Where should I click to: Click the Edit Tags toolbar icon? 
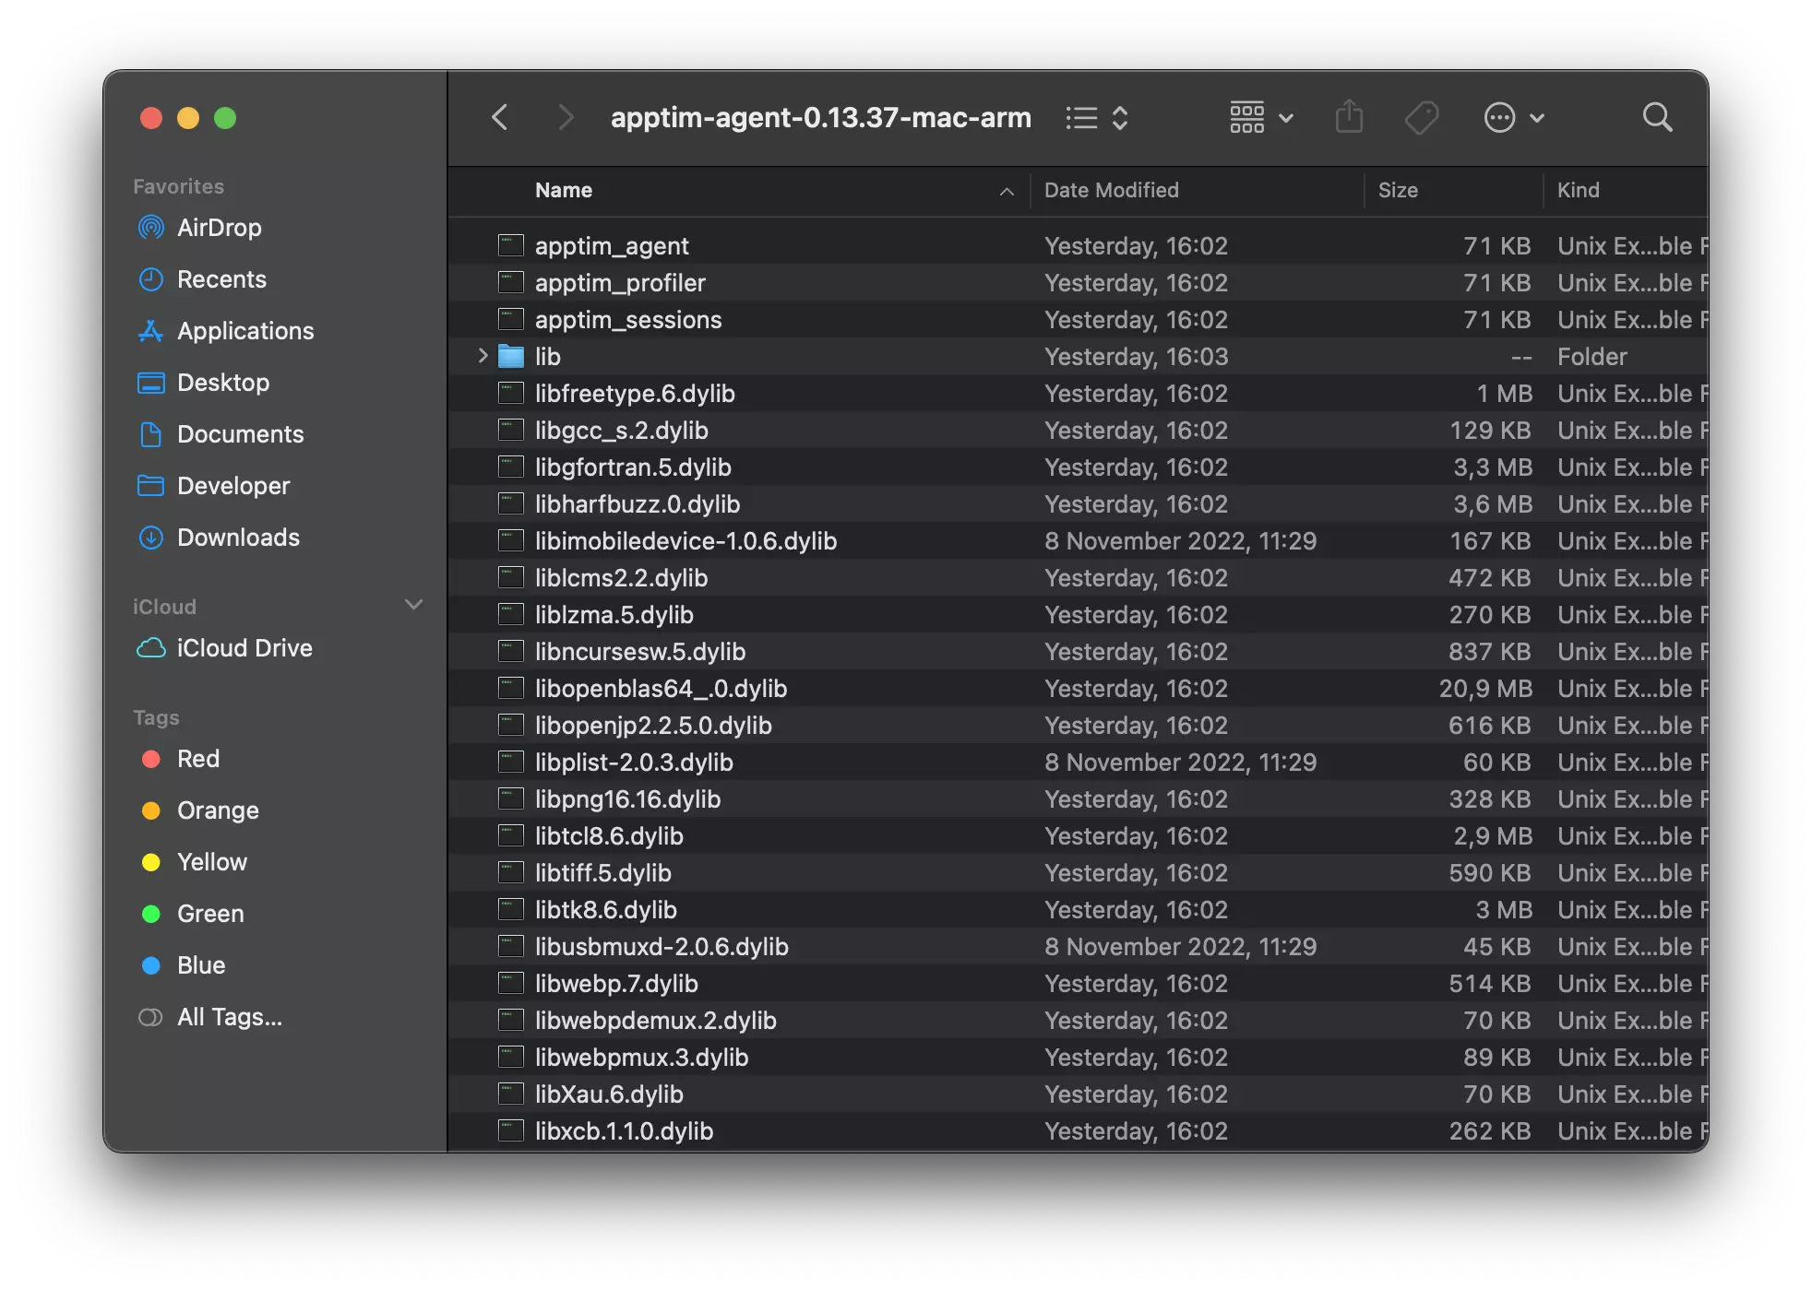(1421, 117)
